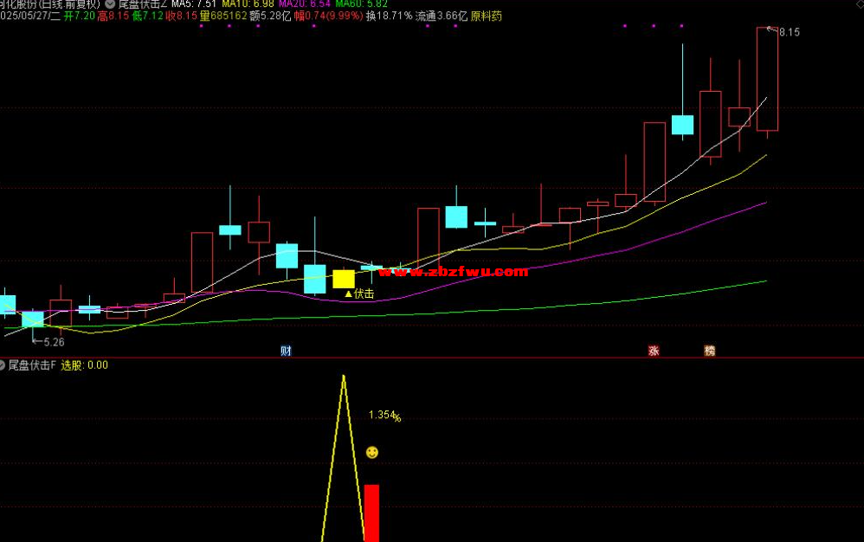Click the yellow smiley face signal icon
Image resolution: width=864 pixels, height=542 pixels.
pos(371,453)
